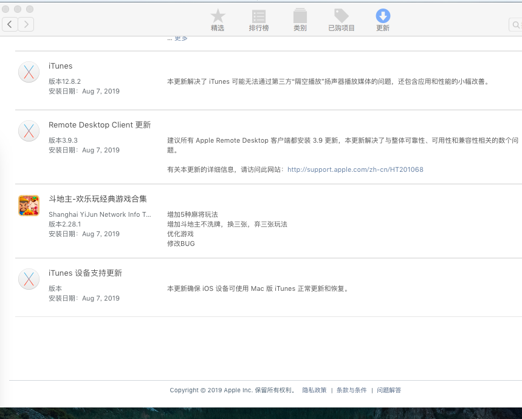This screenshot has width=522, height=419.
Task: Open the 精选 (Featured) star tab
Action: [x=218, y=20]
